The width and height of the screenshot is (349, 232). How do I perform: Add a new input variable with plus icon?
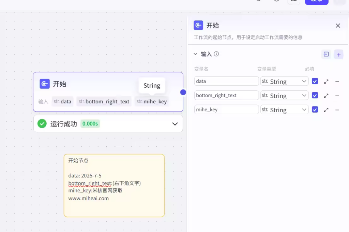click(x=338, y=54)
